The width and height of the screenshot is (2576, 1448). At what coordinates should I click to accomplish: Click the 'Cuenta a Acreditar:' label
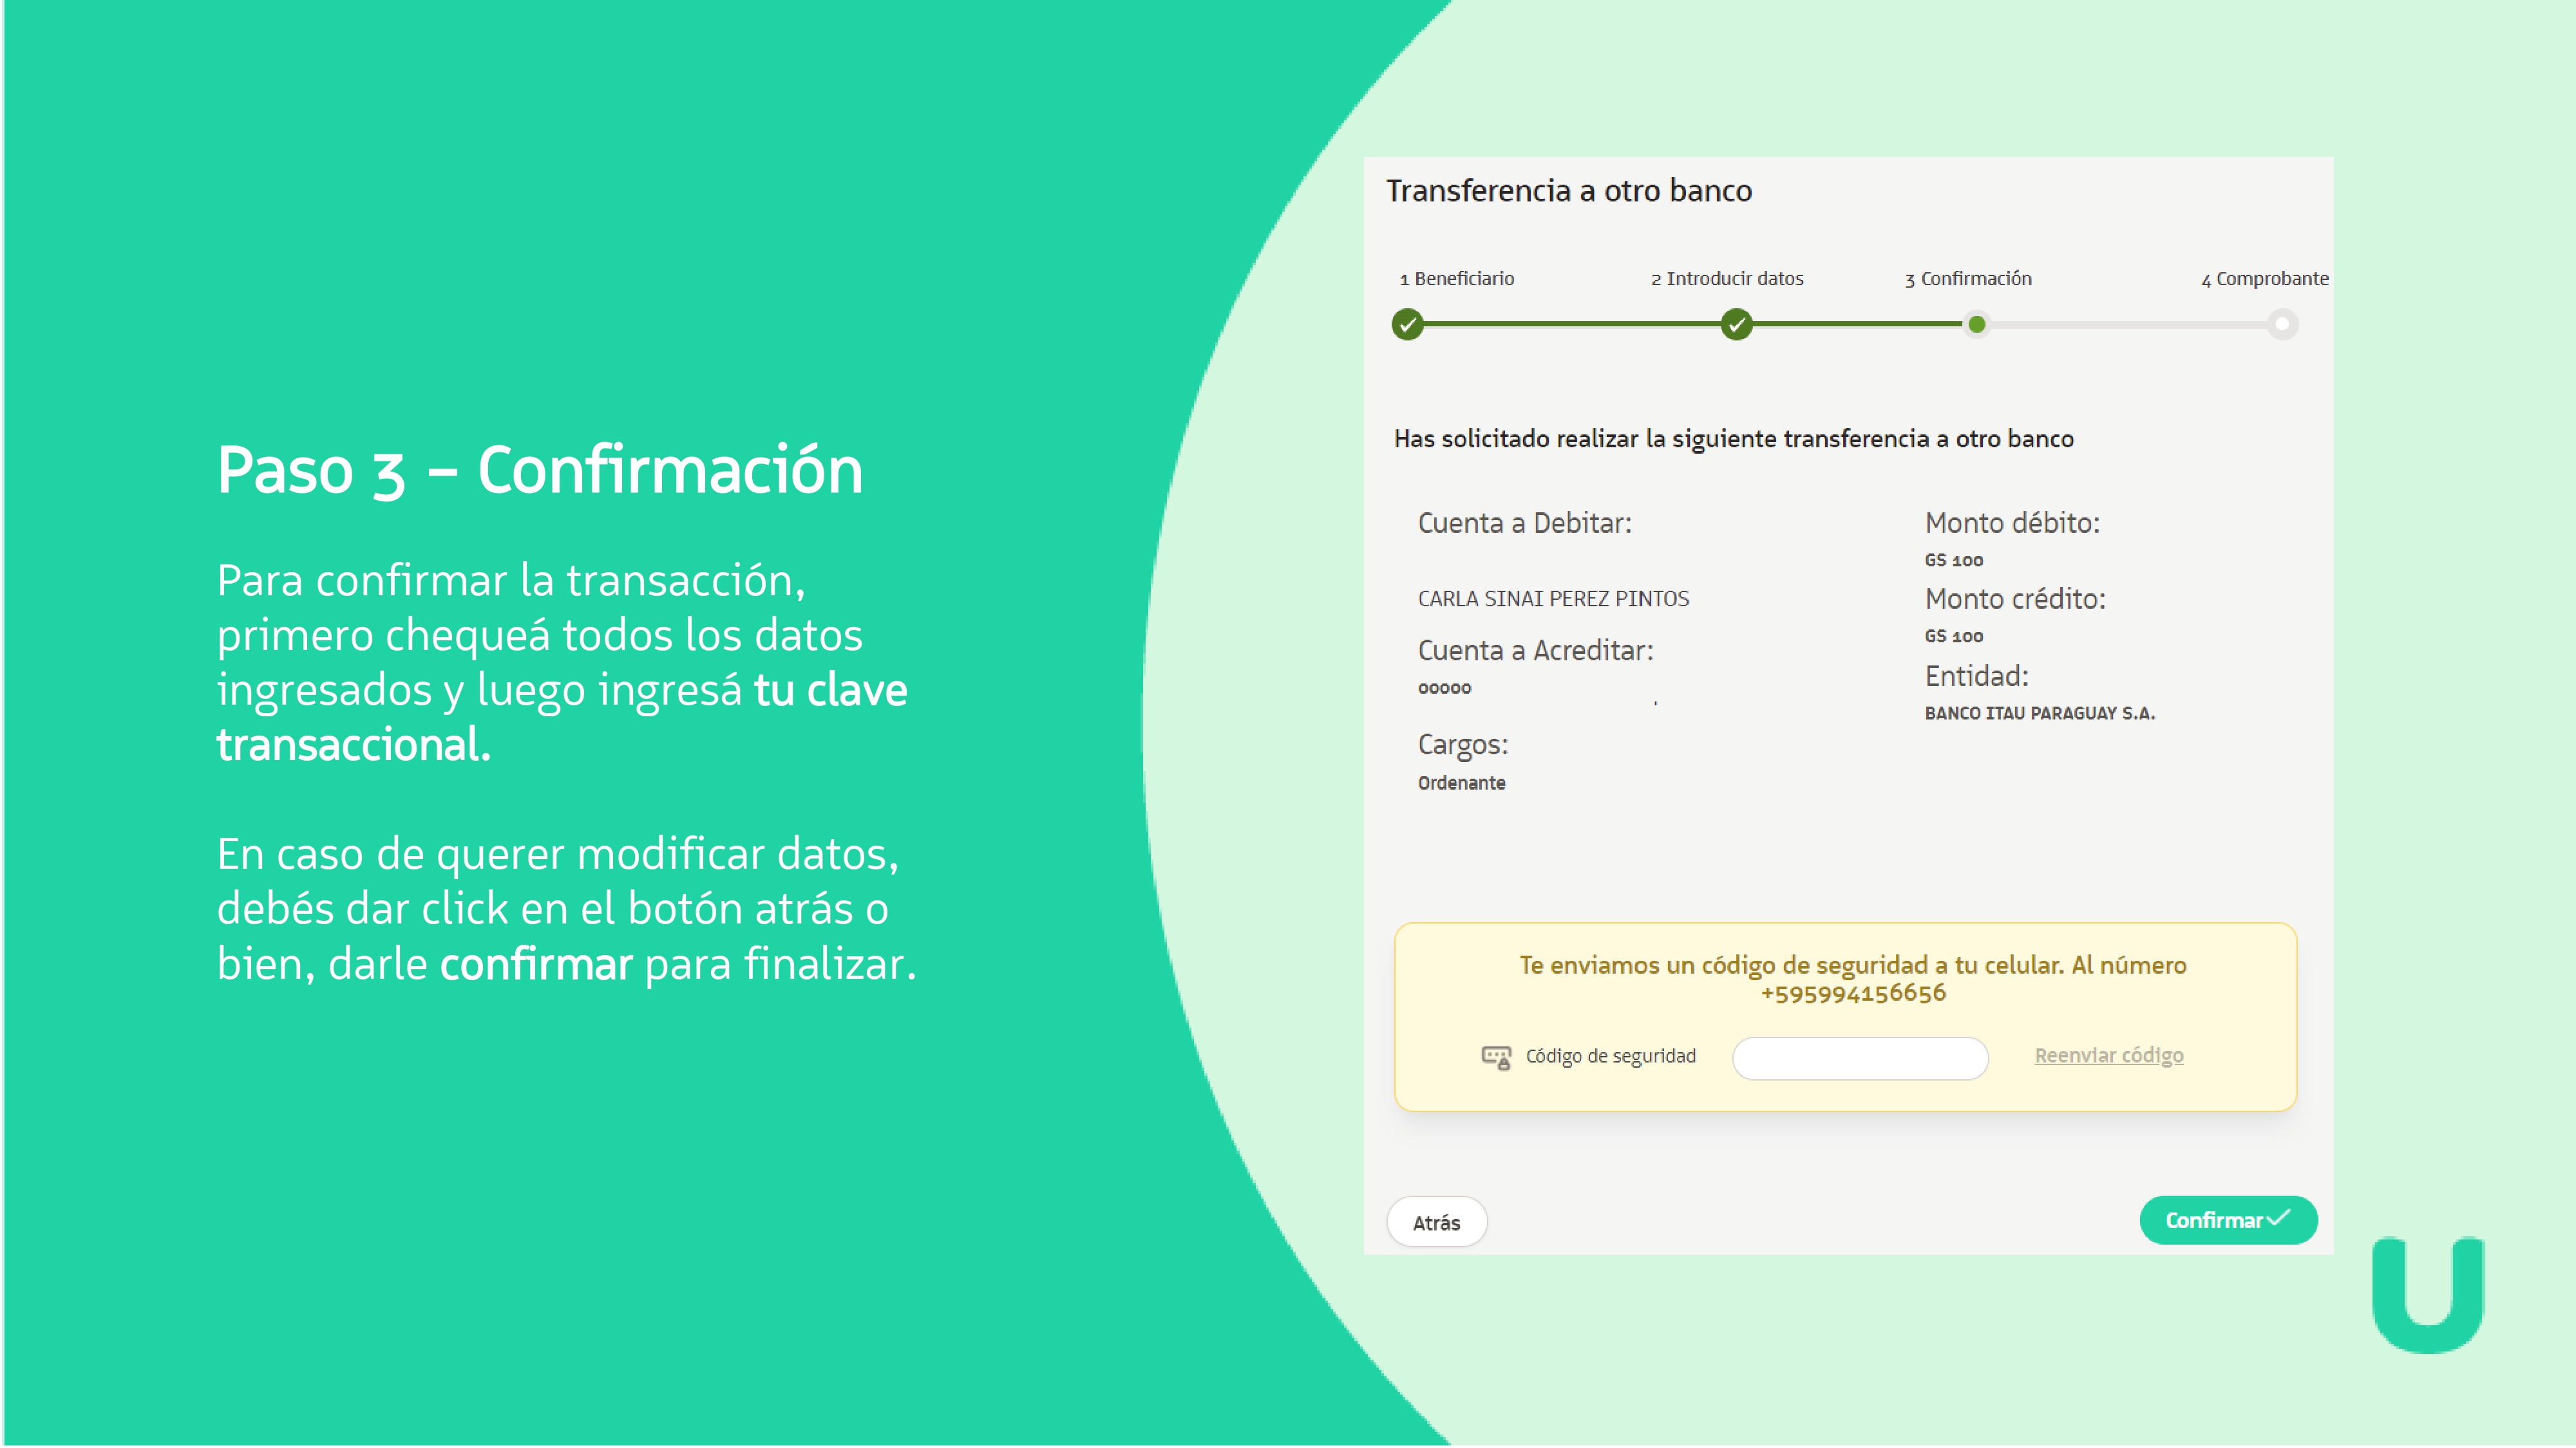coord(1535,651)
